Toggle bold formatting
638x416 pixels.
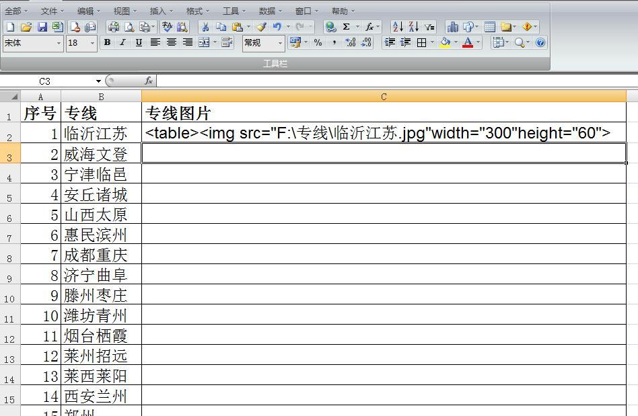tap(107, 42)
